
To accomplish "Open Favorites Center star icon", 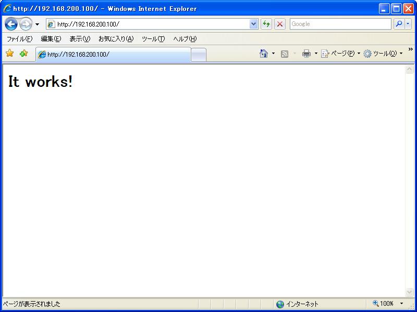I will pyautogui.click(x=9, y=53).
